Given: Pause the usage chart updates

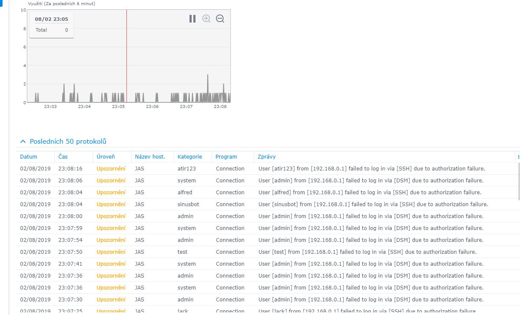Looking at the screenshot, I should tap(192, 19).
